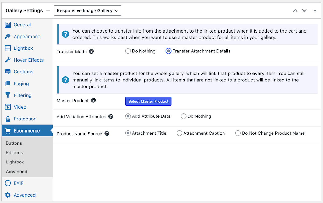Click the Transfer Mode help question icon
This screenshot has height=203, width=323.
pyautogui.click(x=92, y=51)
